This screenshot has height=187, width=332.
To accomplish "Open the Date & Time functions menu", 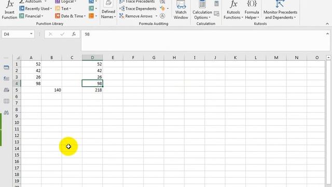I will coord(71,16).
